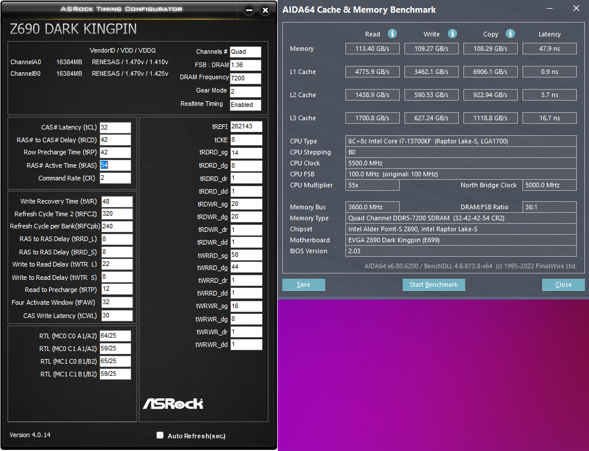The image size is (589, 451).
Task: Click the Row Precharge Time (tRP) field
Action: pos(115,153)
